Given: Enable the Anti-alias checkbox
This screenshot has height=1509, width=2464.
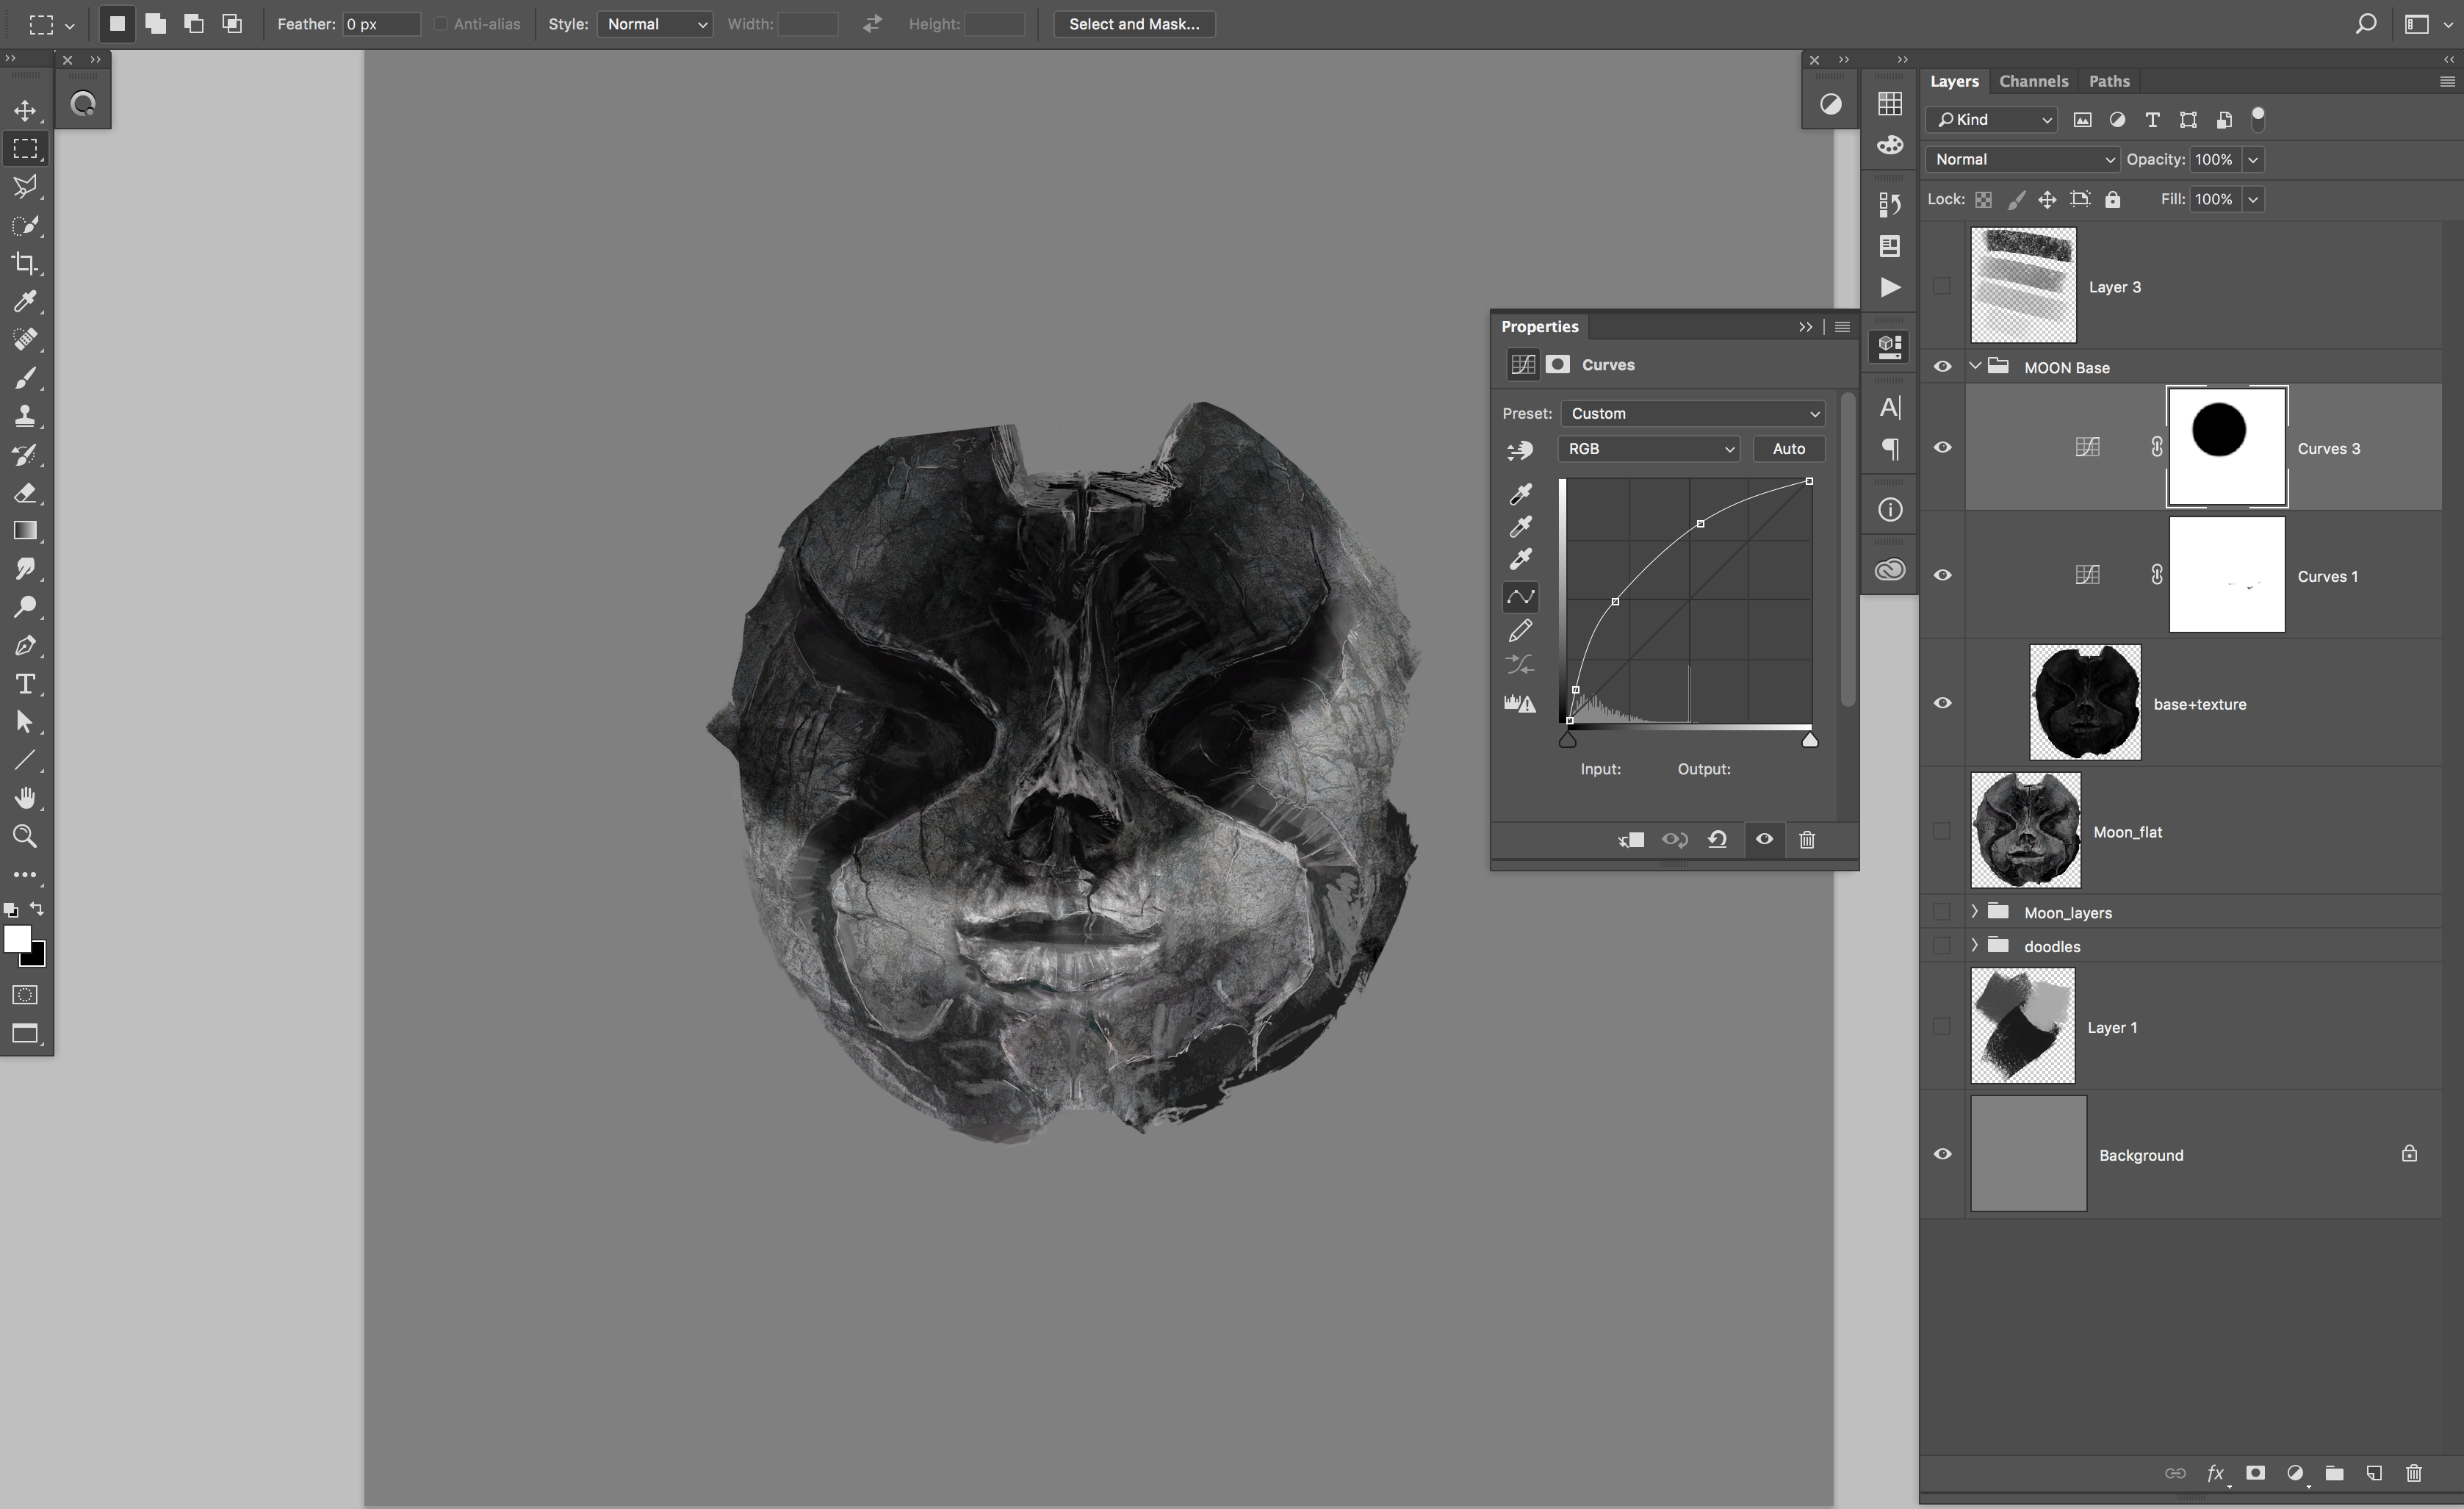Looking at the screenshot, I should tap(440, 24).
